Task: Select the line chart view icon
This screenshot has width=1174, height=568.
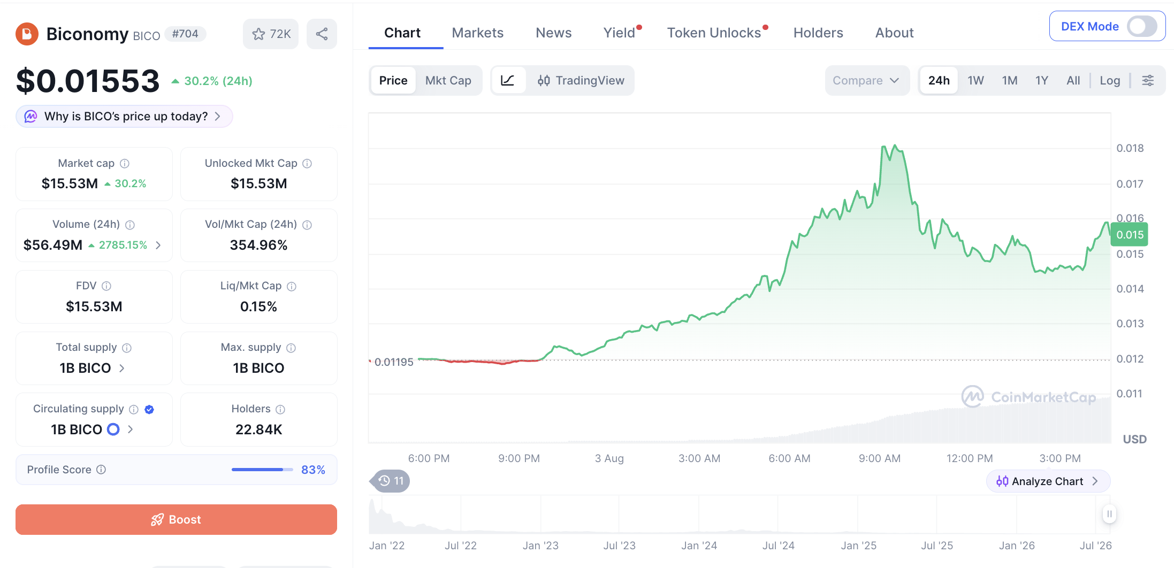Action: click(x=508, y=81)
